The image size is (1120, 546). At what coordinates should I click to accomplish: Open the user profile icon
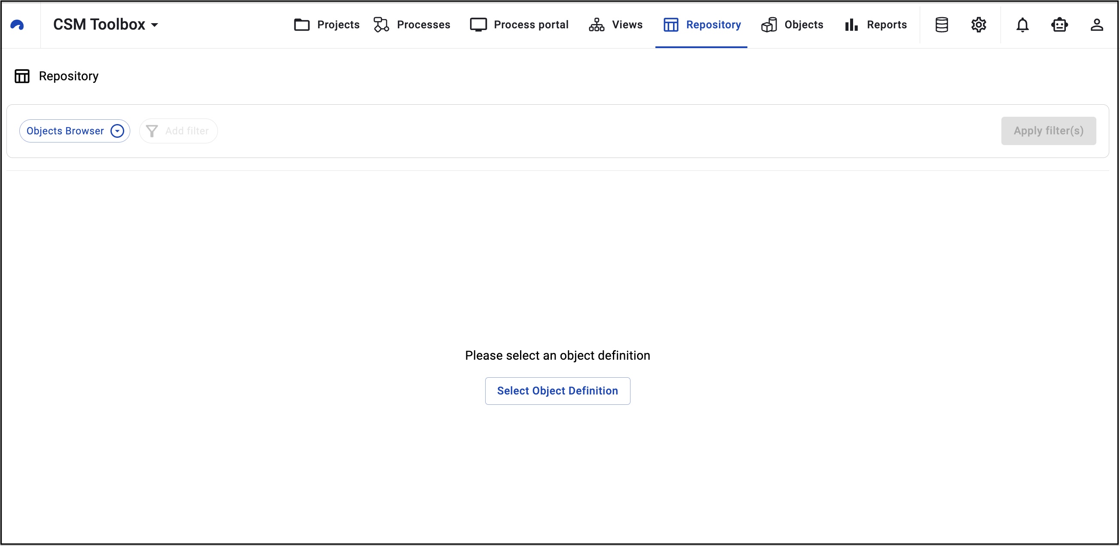(1097, 25)
